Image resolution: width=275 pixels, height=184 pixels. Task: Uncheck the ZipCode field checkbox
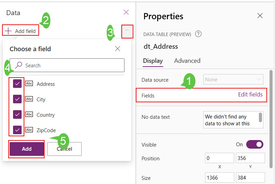pos(17,130)
